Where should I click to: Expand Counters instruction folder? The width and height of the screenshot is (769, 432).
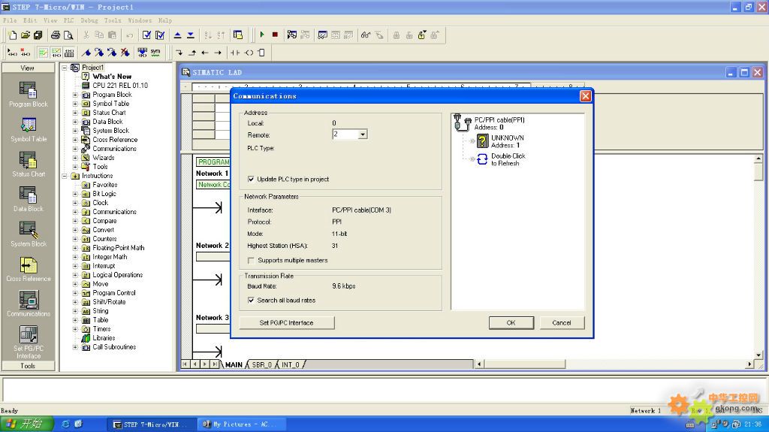(75, 239)
